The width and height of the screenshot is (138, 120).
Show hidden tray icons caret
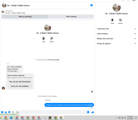coord(117,118)
